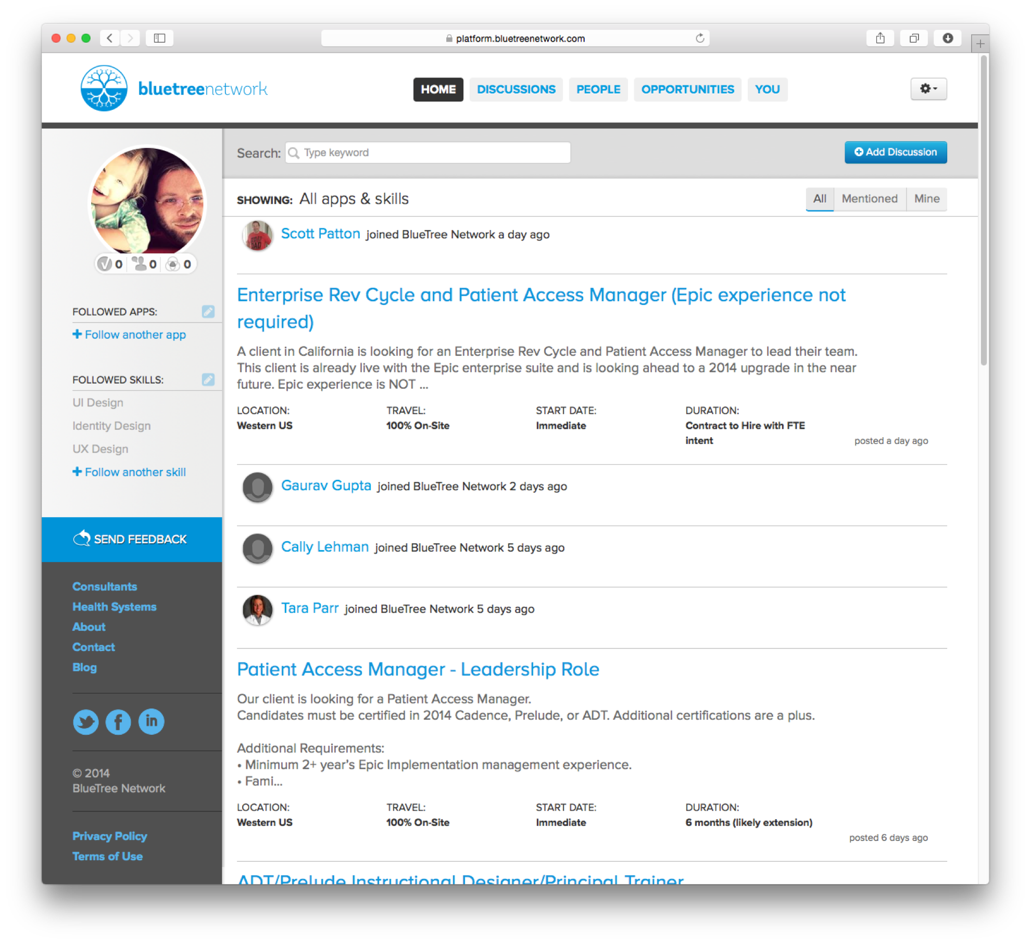The image size is (1031, 944).
Task: Click the third profile stats counter icon
Action: (x=172, y=264)
